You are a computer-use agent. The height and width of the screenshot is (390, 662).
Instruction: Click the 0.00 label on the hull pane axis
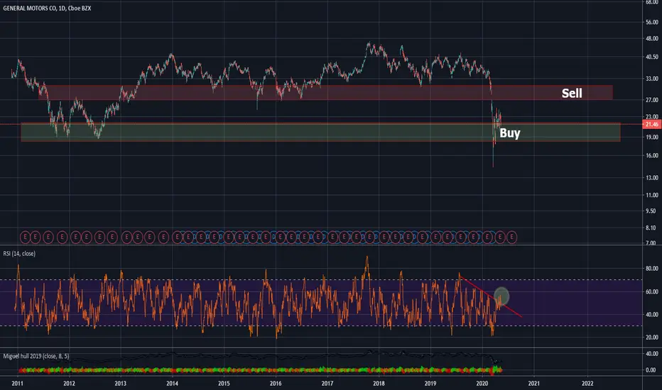pyautogui.click(x=651, y=370)
